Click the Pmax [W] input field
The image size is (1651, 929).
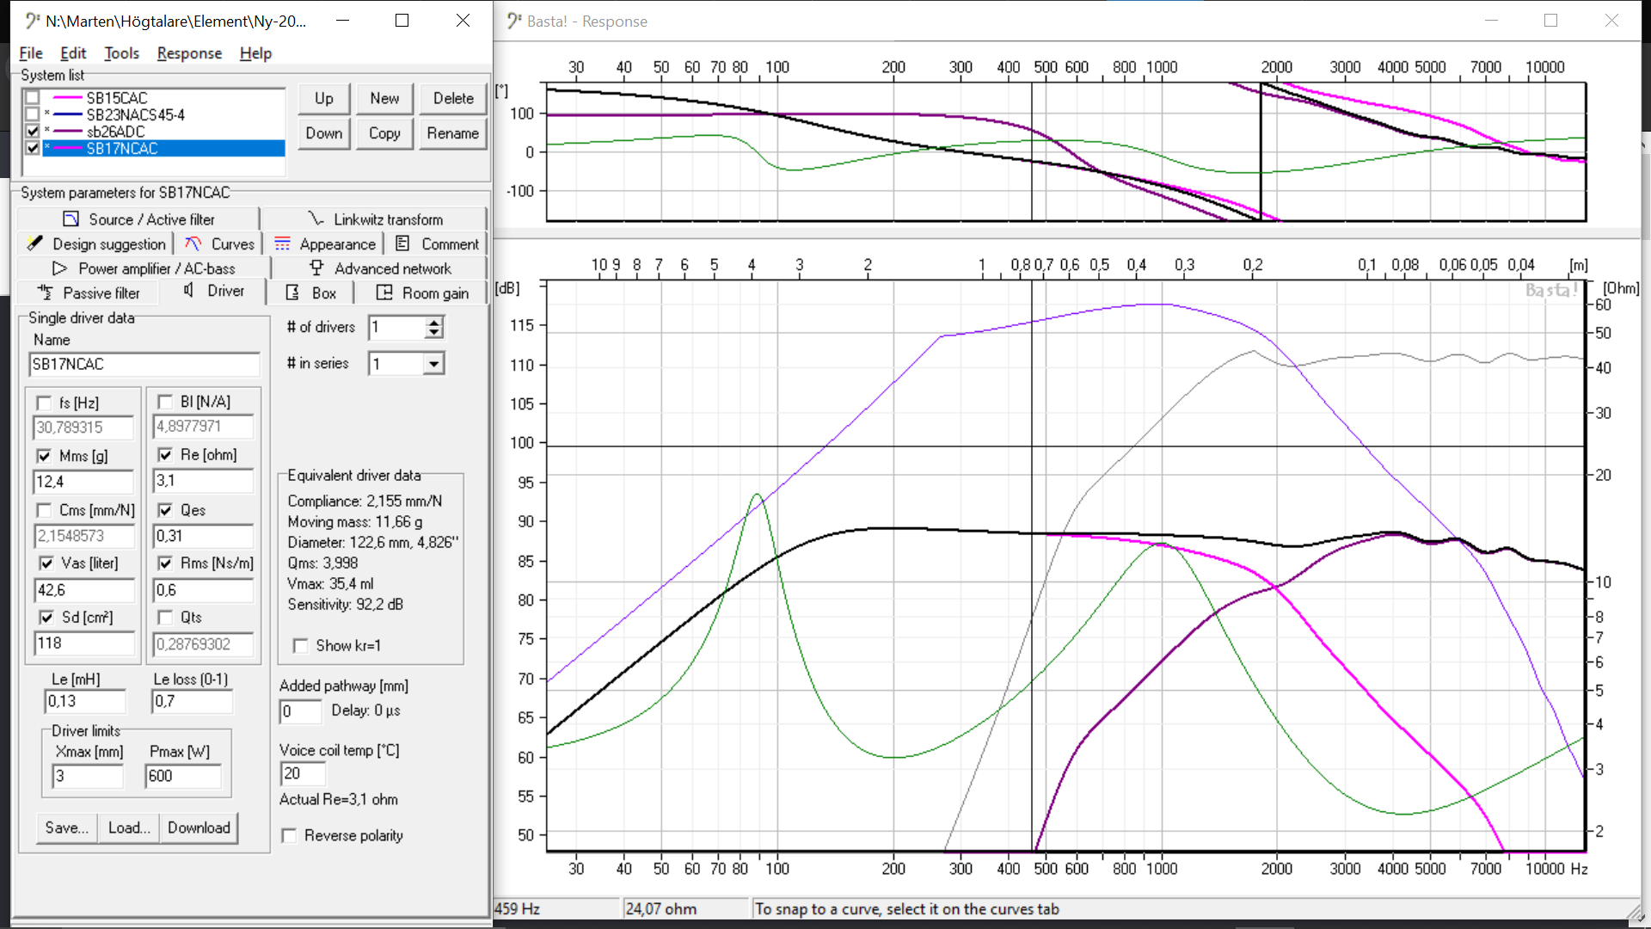click(183, 776)
